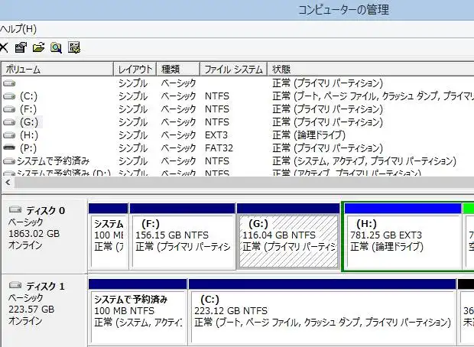Click the FAT32 file system cell
This screenshot has height=347, width=474.
(x=219, y=148)
